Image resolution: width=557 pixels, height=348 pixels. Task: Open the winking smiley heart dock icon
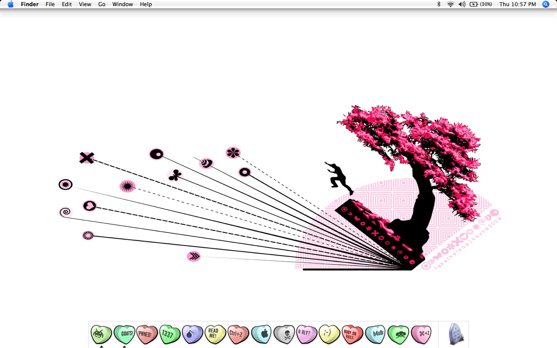(x=330, y=334)
